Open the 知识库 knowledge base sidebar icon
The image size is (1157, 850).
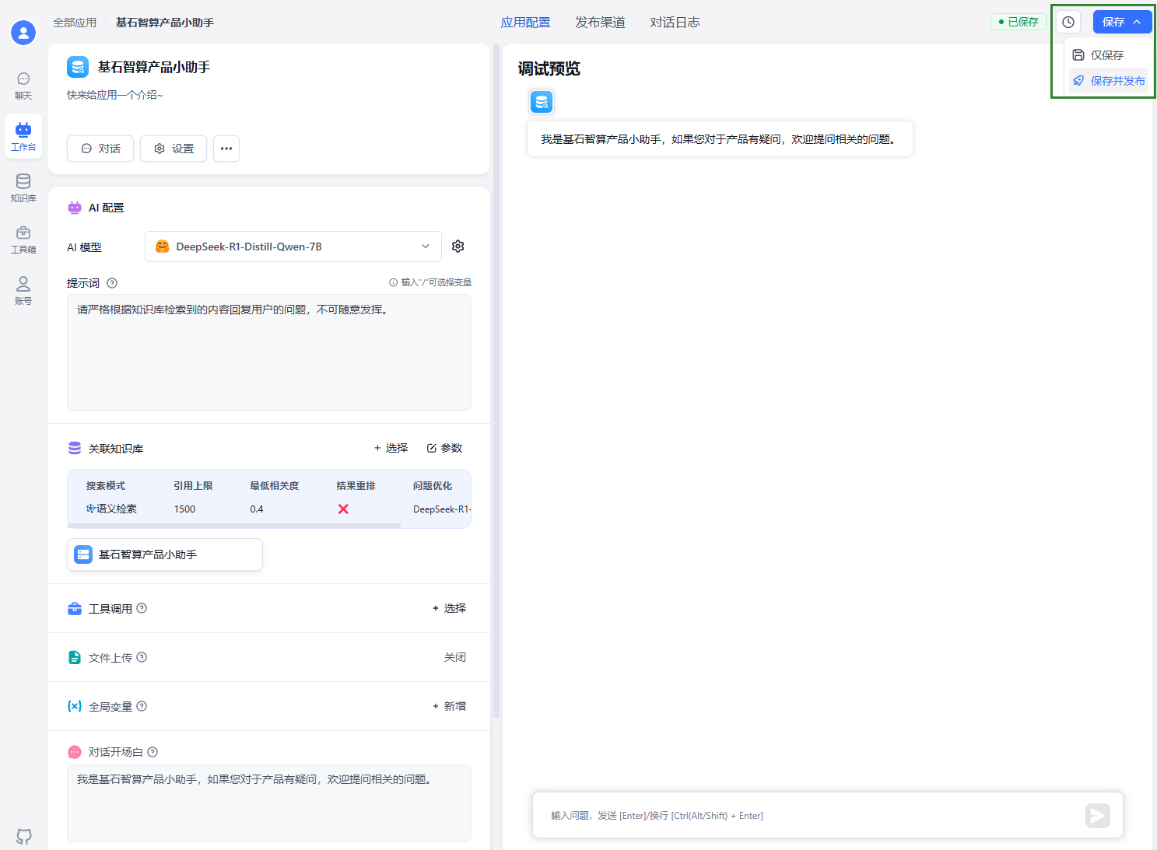click(23, 188)
